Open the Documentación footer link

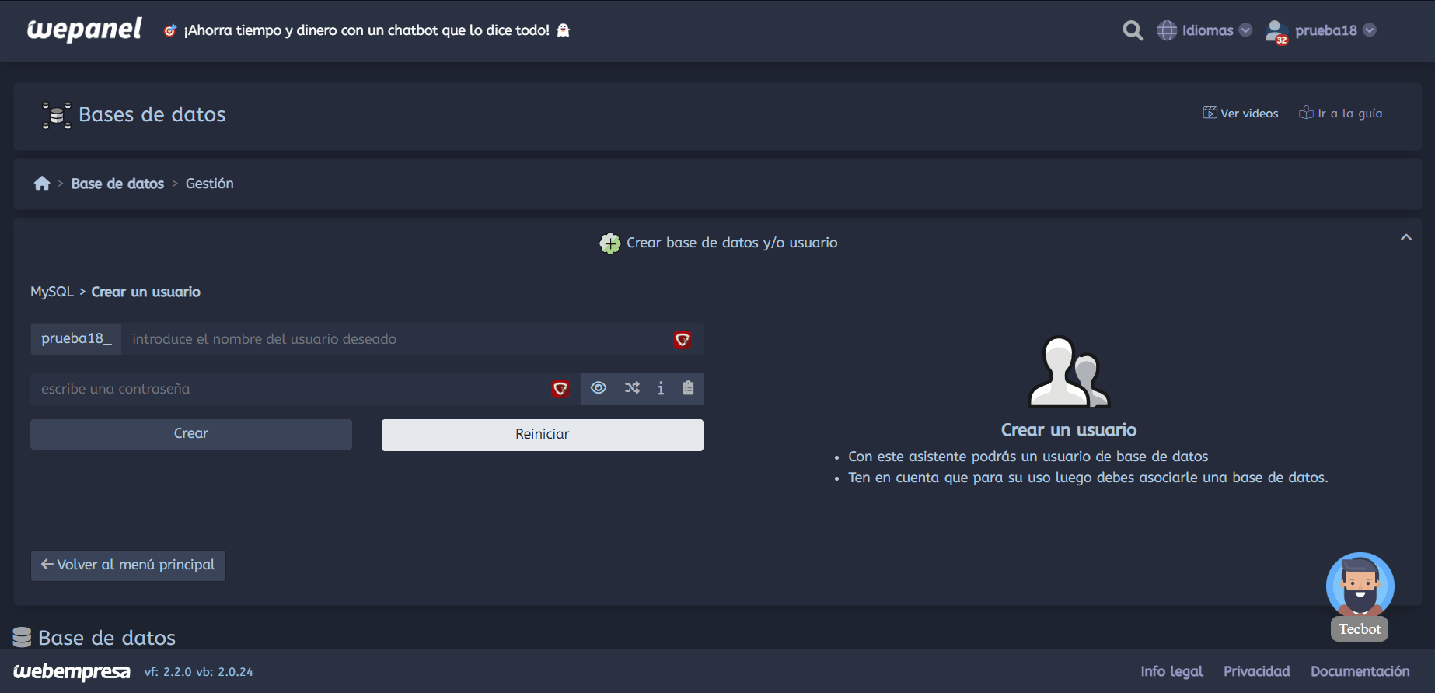click(1360, 671)
